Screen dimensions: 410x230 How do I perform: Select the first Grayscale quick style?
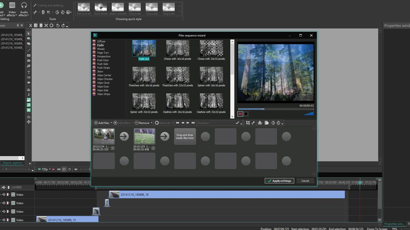[x=135, y=7]
